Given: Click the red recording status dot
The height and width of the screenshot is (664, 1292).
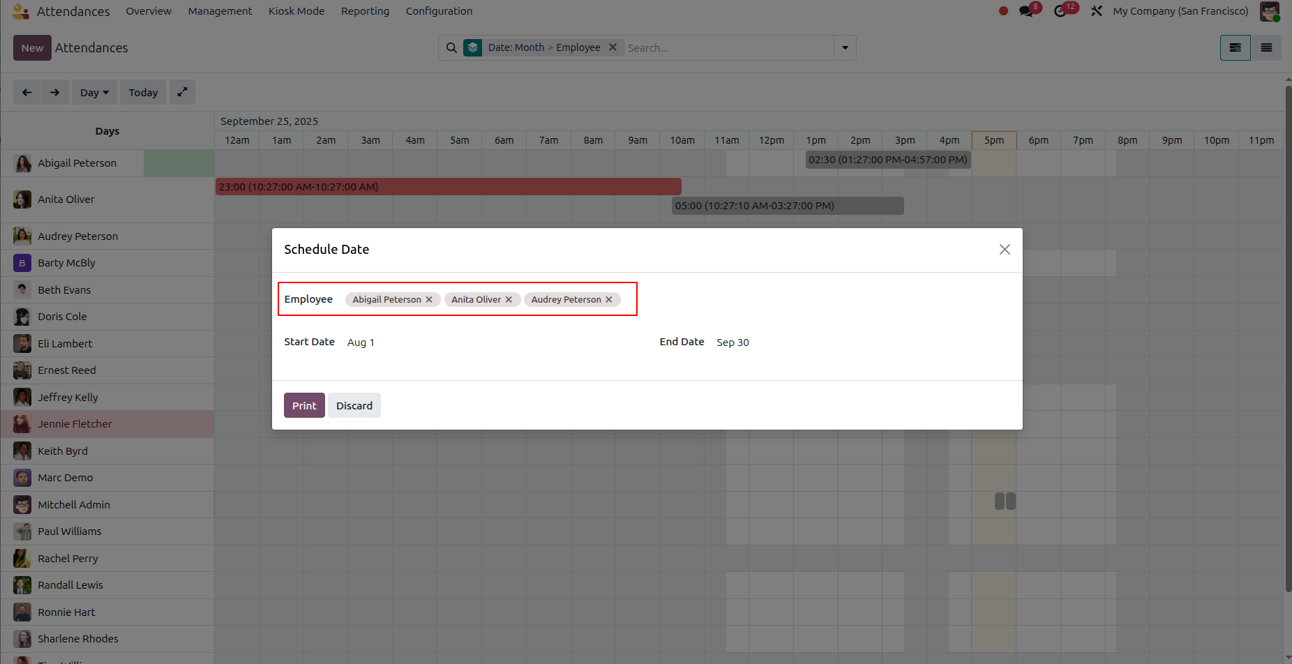Looking at the screenshot, I should coord(1003,11).
